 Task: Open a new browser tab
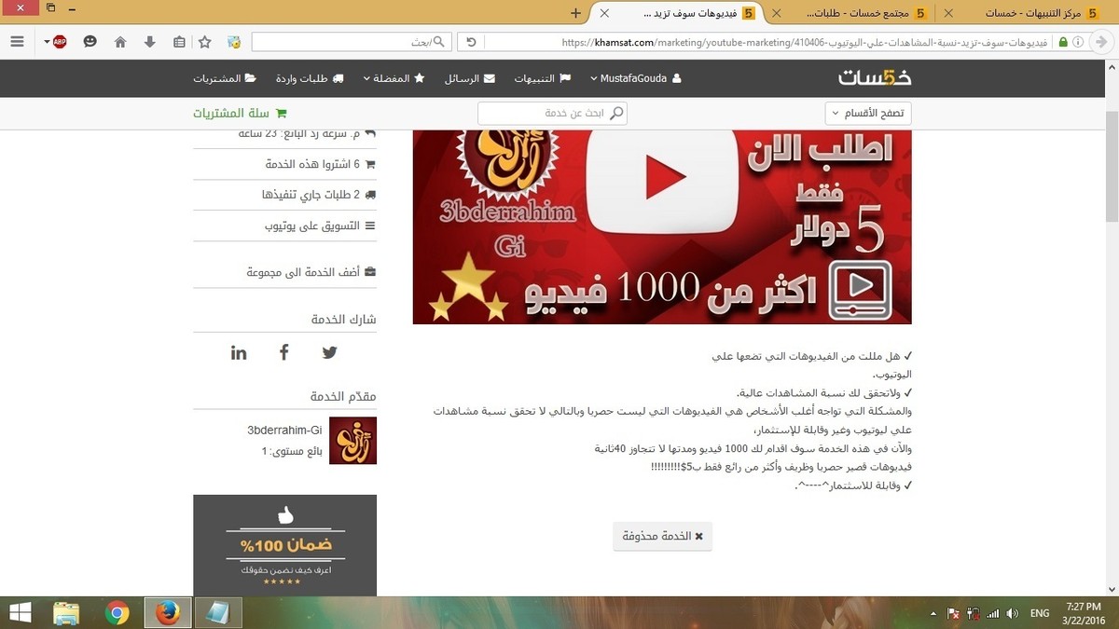575,13
